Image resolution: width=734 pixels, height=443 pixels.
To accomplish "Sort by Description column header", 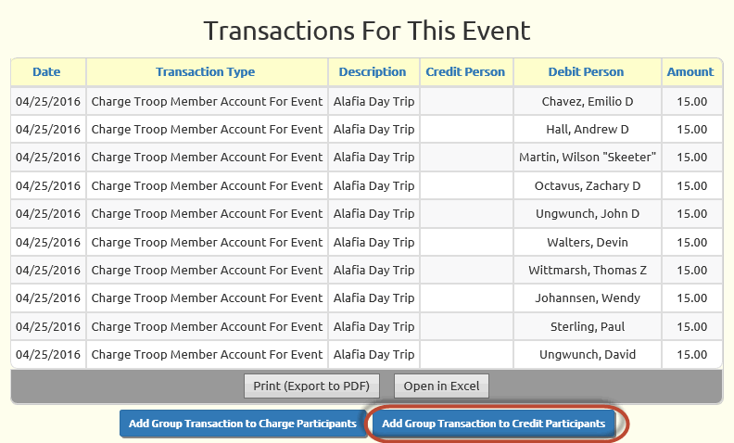I will (x=373, y=71).
